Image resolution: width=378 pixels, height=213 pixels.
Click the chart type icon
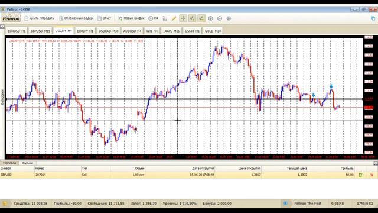[x=165, y=18]
